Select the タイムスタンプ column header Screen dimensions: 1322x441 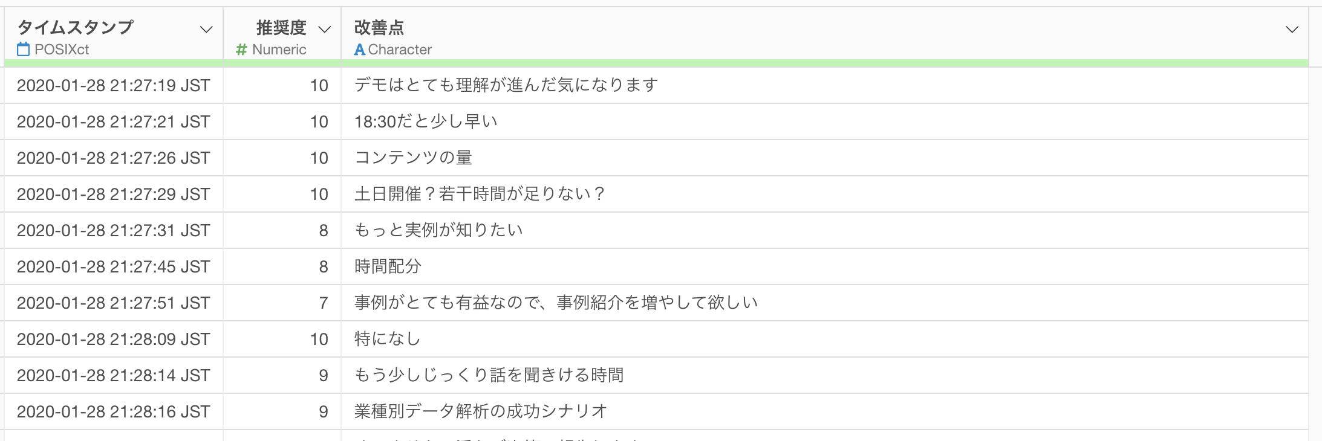point(114,34)
